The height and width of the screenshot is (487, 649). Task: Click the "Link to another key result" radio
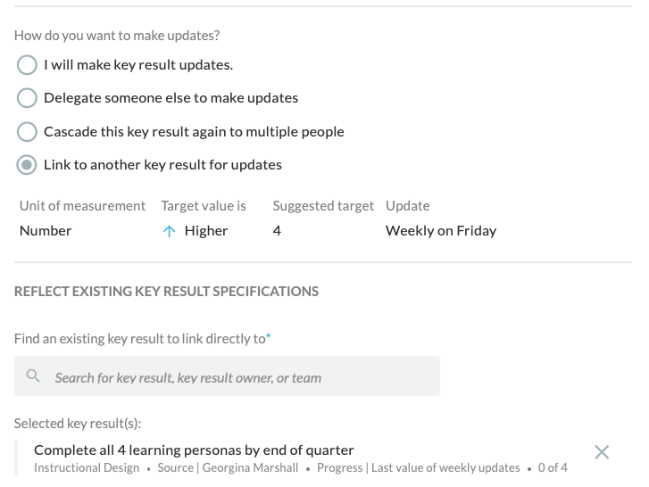click(27, 165)
